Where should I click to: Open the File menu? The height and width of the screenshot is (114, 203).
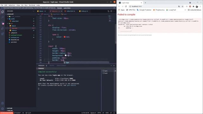click(2, 5)
